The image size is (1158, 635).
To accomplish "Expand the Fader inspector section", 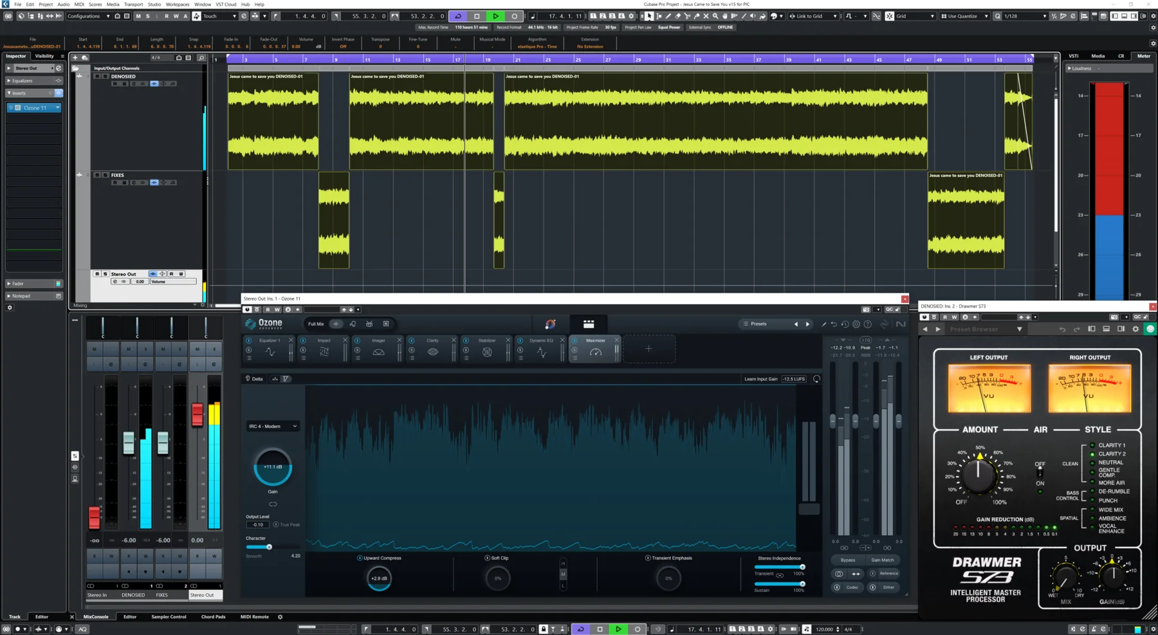I will click(x=33, y=283).
